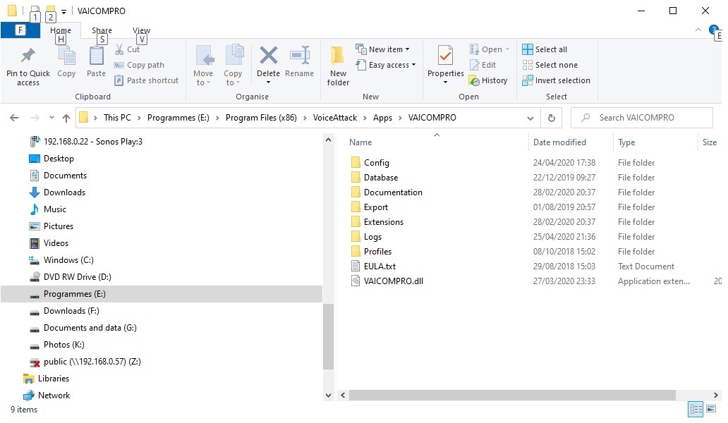728x423 pixels.
Task: Click the navigation pane vertical scrollbar
Action: [328, 336]
